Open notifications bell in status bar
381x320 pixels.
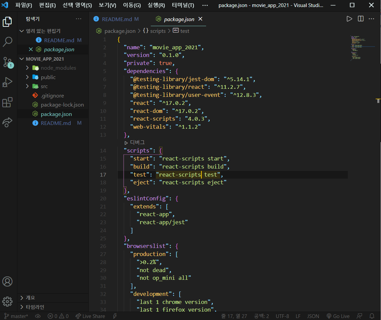point(372,316)
